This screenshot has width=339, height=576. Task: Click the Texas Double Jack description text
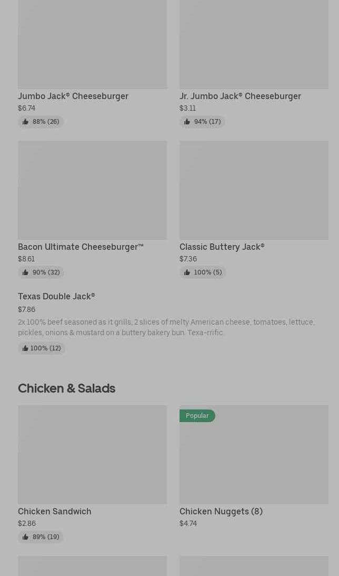click(x=166, y=327)
